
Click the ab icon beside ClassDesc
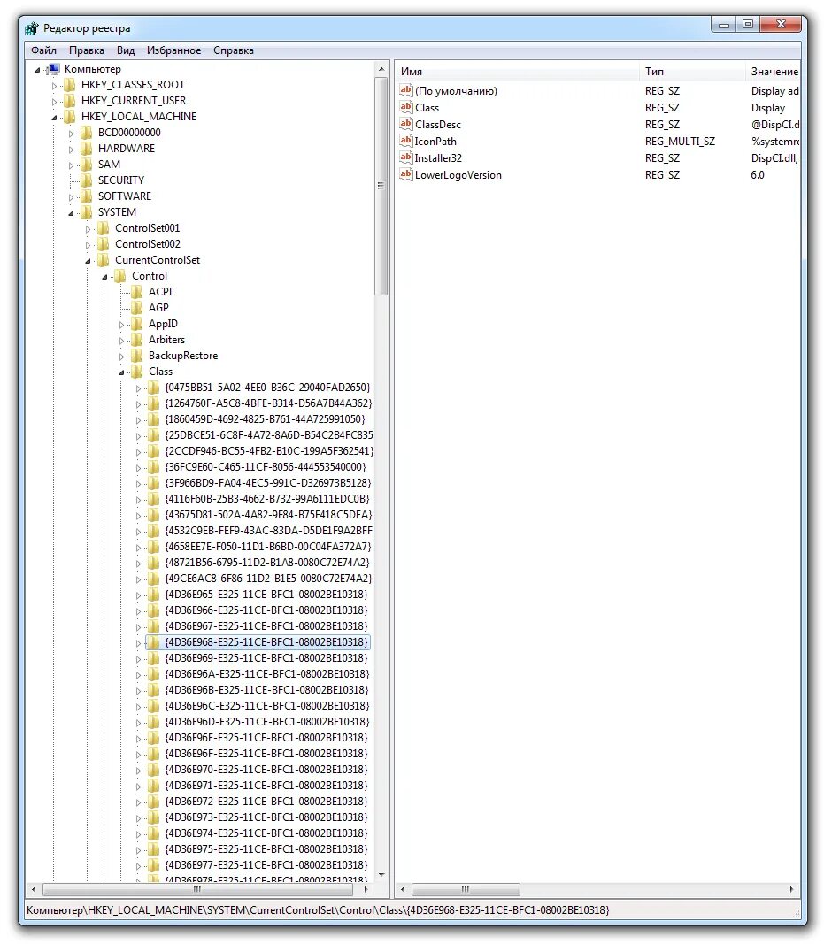tap(405, 124)
